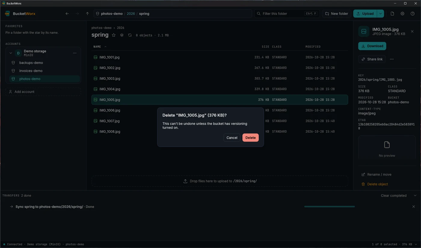Pin spring folder with the star icon

[x=114, y=35]
